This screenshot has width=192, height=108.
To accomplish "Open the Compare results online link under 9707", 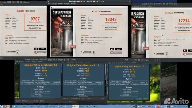I will pos(35,22).
